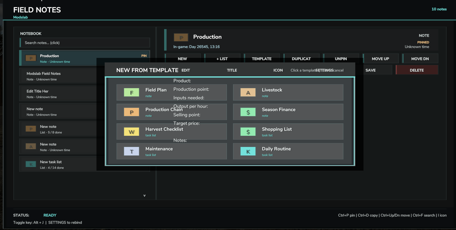This screenshot has width=456, height=230.
Task: Select the Shopping List dollar icon
Action: pos(248,132)
